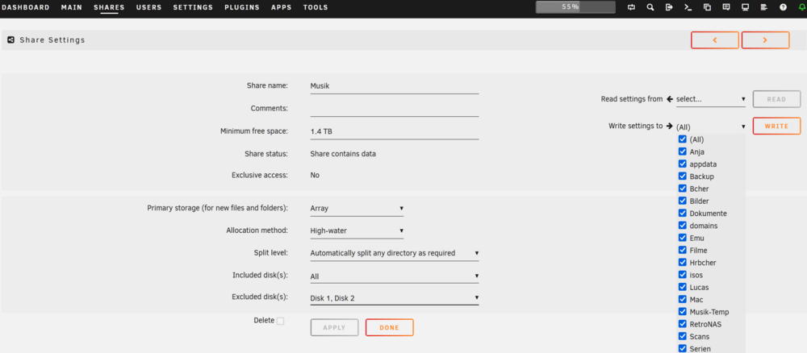Click right arrow beside Write settings to
Screen dimensions: 807x353
(669, 126)
